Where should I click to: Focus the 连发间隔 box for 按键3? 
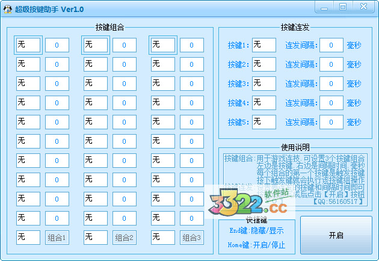331,84
